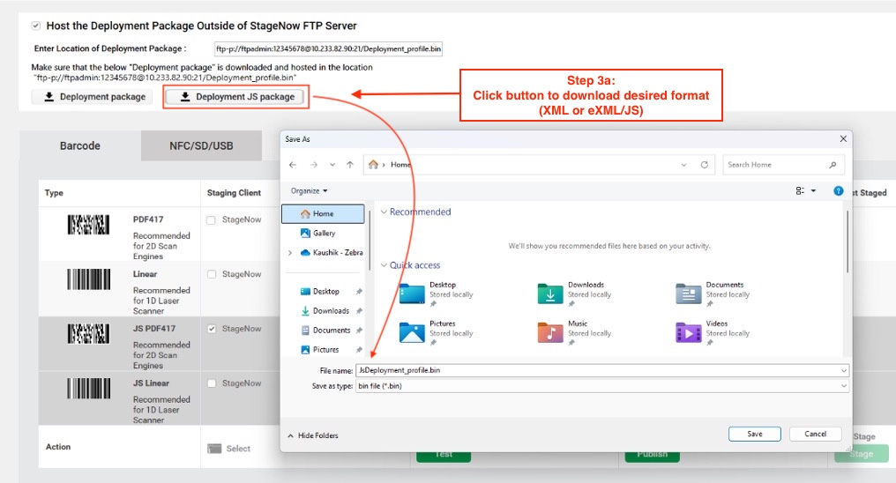Screen dimensions: 896x483
Task: Click the Up one level arrow icon
Action: point(350,165)
